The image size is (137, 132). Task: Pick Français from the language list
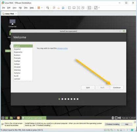(23, 58)
